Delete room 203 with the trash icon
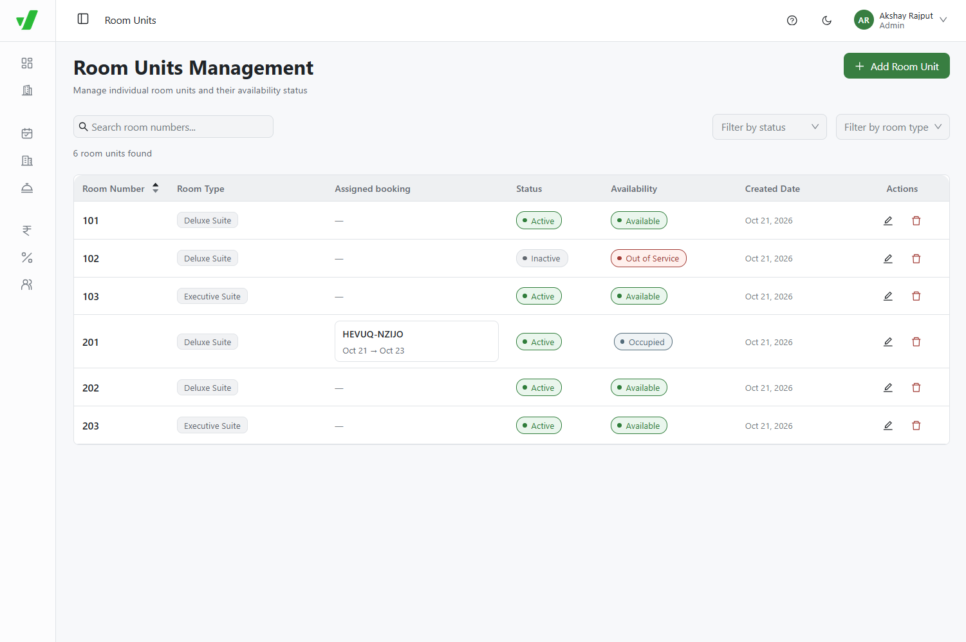The width and height of the screenshot is (966, 642). 916,426
